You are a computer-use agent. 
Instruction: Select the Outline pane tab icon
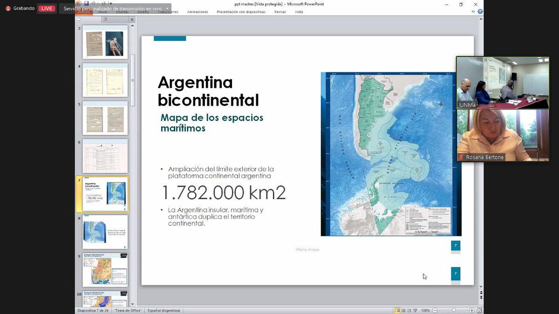point(105,19)
